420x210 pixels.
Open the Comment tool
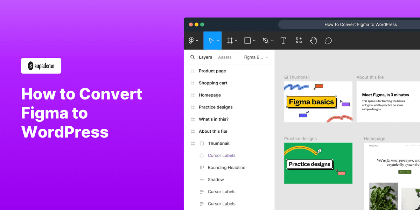(328, 40)
